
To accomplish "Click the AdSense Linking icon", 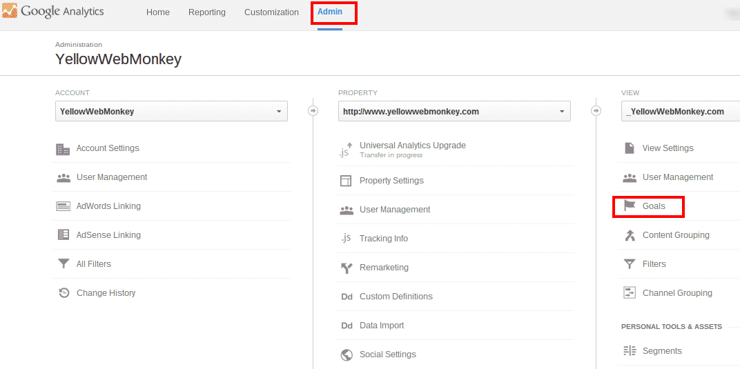I will pyautogui.click(x=64, y=235).
